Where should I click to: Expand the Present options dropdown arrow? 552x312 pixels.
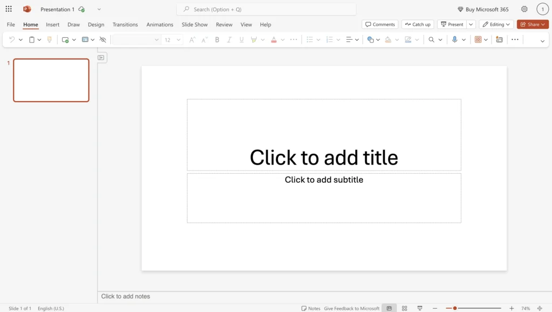pos(471,24)
